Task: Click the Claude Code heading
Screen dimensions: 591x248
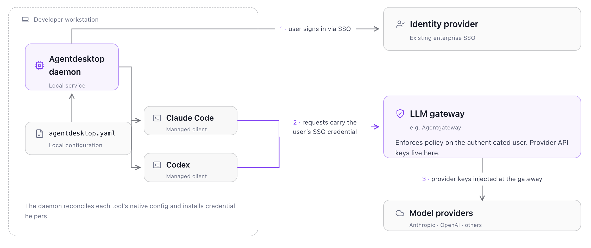Action: tap(190, 118)
